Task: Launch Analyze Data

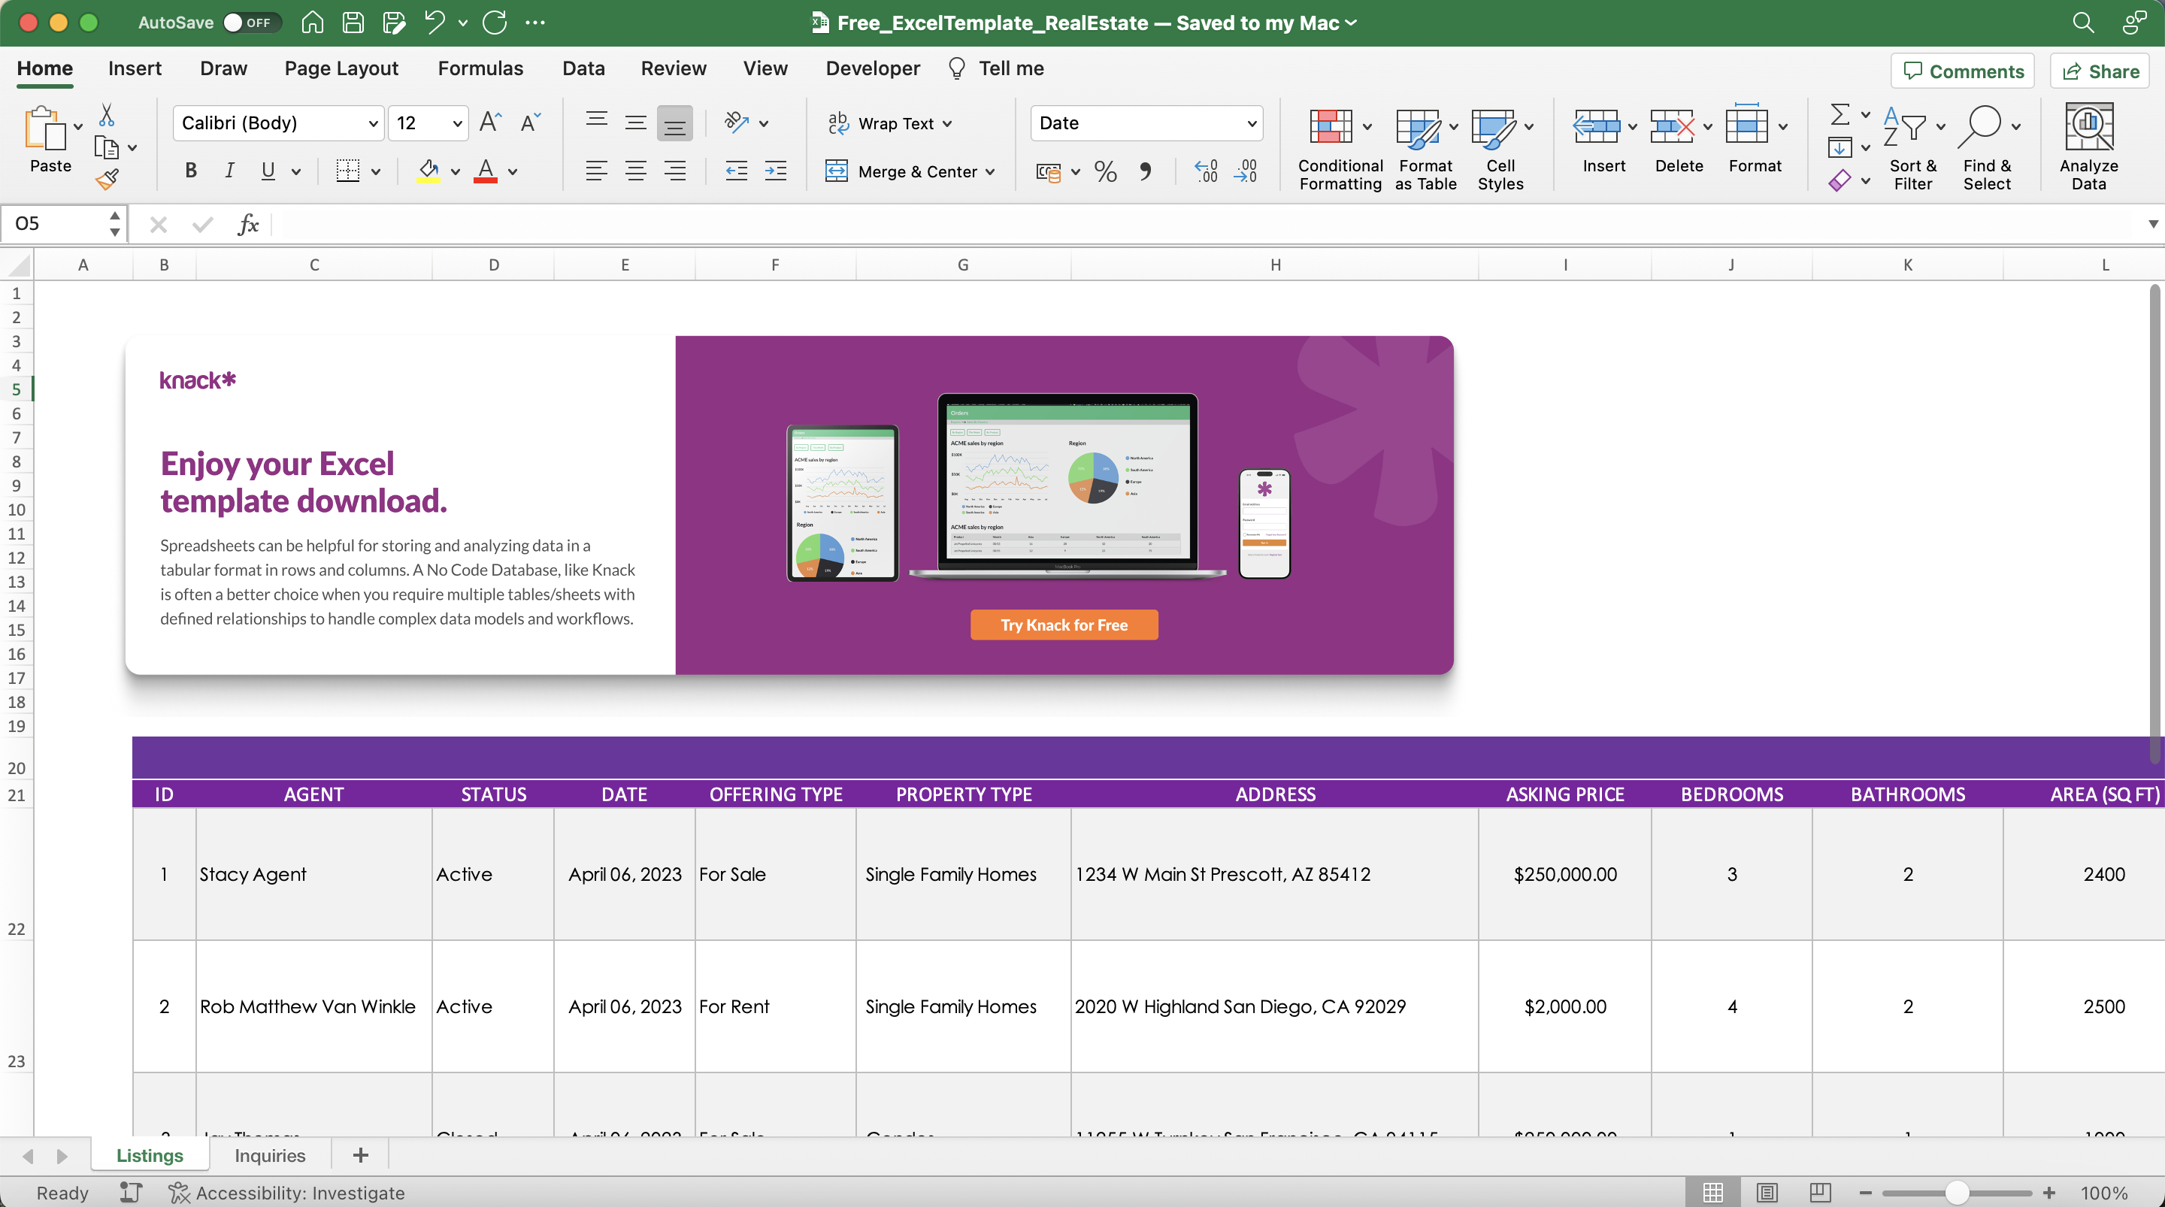Action: (x=2089, y=144)
